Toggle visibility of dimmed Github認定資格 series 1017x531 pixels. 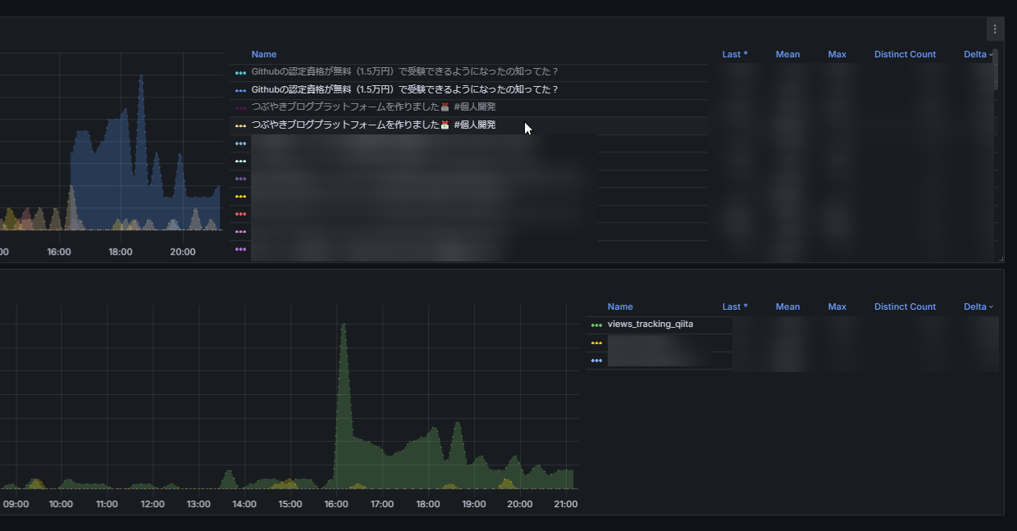click(x=404, y=72)
